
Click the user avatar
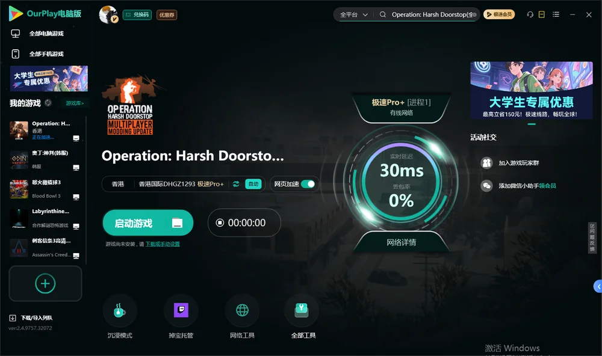[x=108, y=14]
